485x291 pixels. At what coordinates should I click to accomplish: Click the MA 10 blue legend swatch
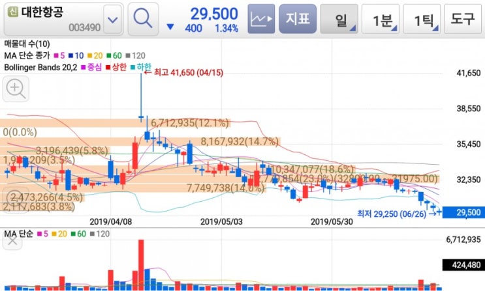coord(71,55)
